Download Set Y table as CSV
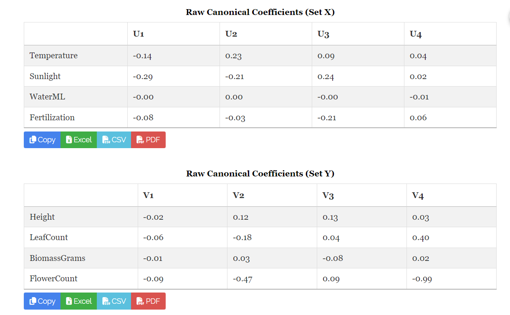Viewport: 510px width, 315px height. coord(114,301)
